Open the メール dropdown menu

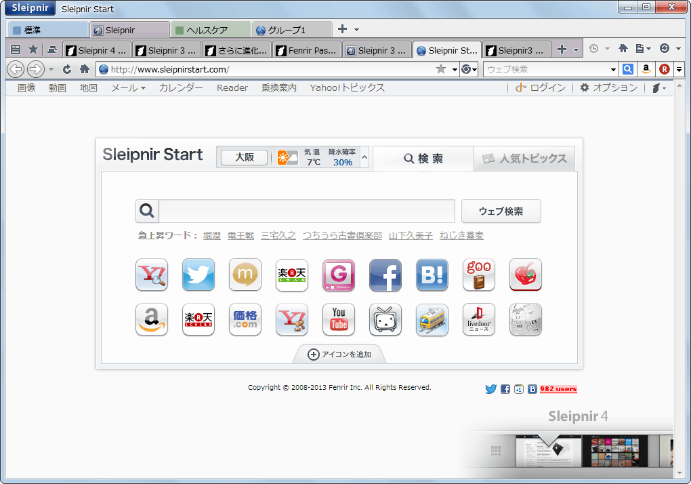point(128,87)
